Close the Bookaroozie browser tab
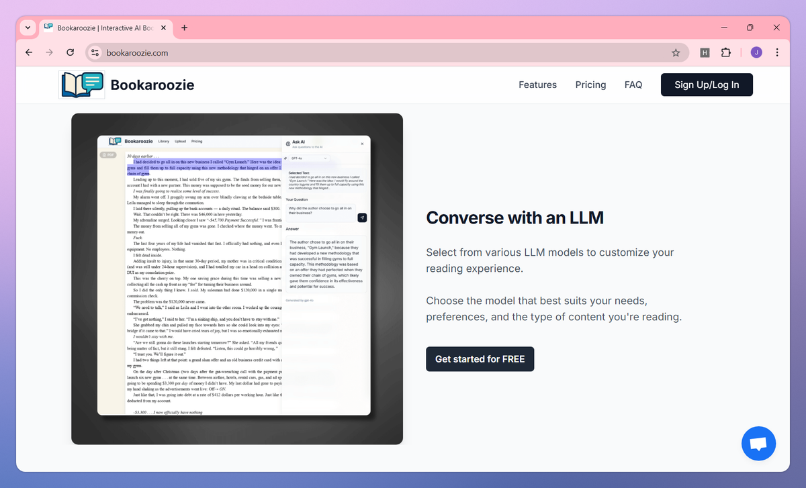This screenshot has width=806, height=488. pos(164,28)
